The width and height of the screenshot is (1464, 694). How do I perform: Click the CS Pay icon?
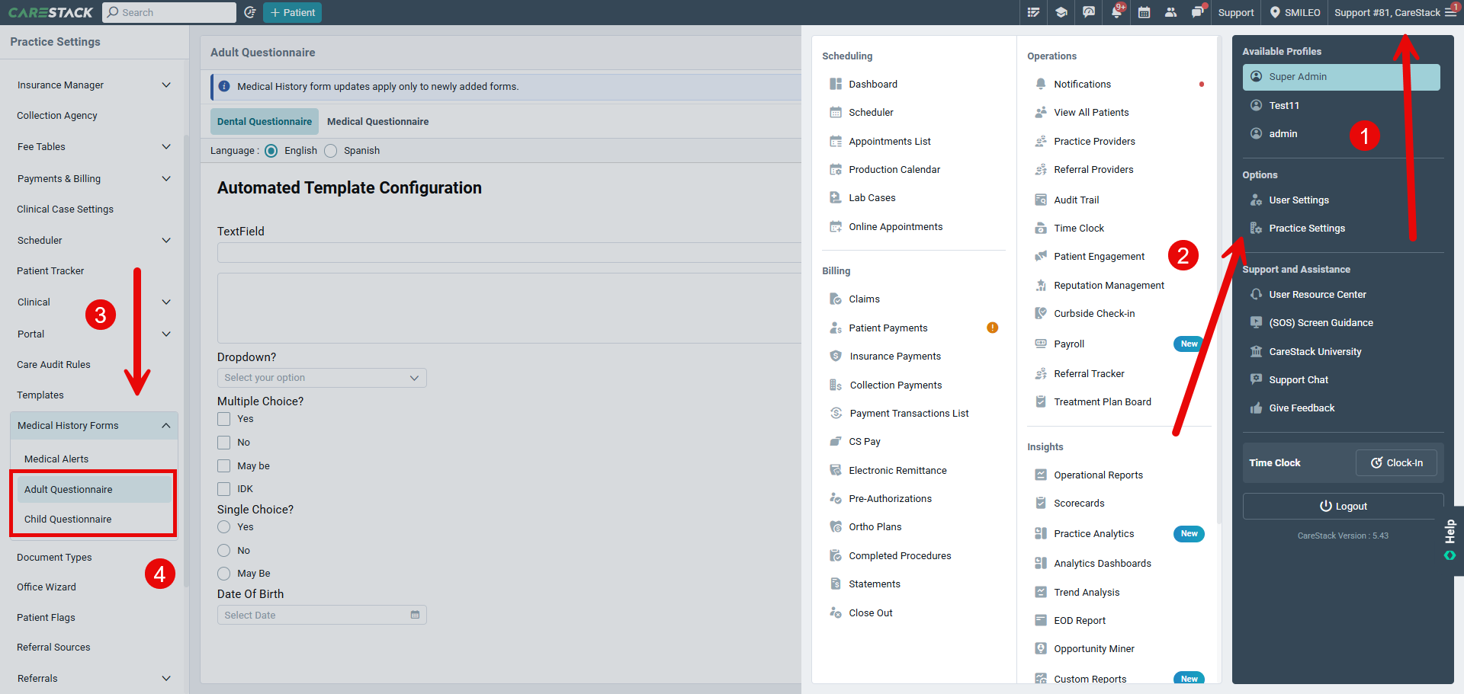[836, 441]
